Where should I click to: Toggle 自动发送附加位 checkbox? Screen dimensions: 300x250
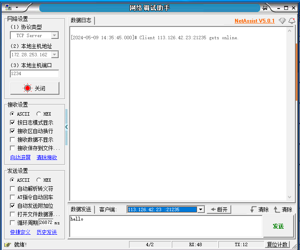12,206
